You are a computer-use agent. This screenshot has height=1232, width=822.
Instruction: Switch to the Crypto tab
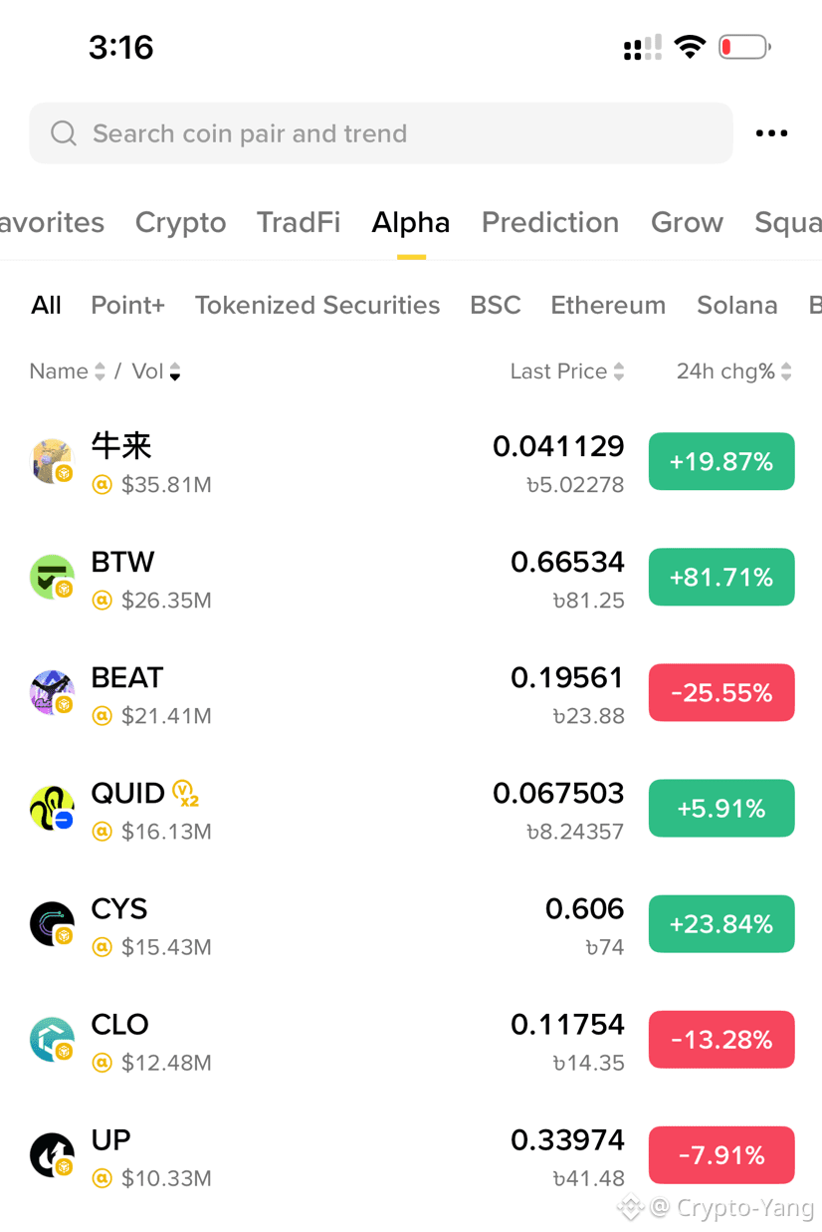coord(180,222)
